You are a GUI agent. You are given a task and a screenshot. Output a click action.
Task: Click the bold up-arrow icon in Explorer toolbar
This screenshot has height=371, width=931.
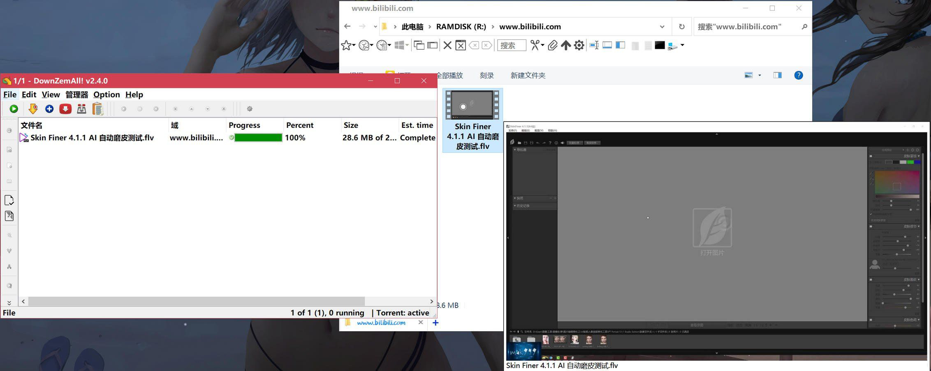pyautogui.click(x=566, y=45)
